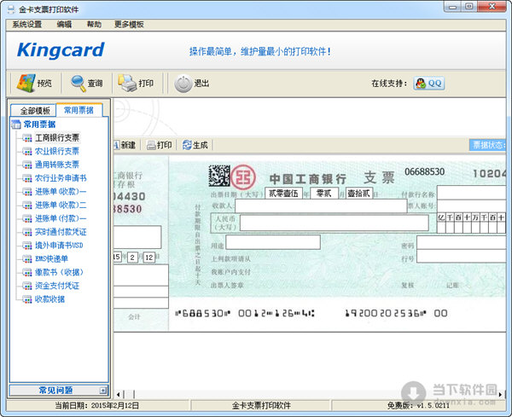Click the month field 零贰

coord(324,194)
